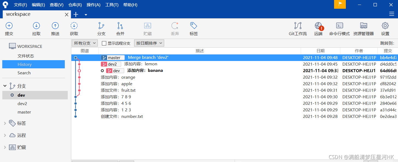Select commit 添加文件: fruit.txt
The width and height of the screenshot is (398, 162).
234,90
